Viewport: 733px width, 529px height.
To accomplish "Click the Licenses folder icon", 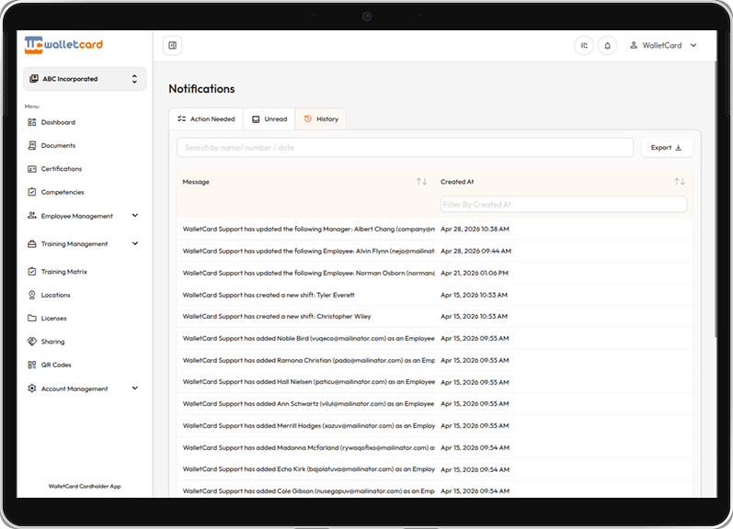I will pos(32,319).
